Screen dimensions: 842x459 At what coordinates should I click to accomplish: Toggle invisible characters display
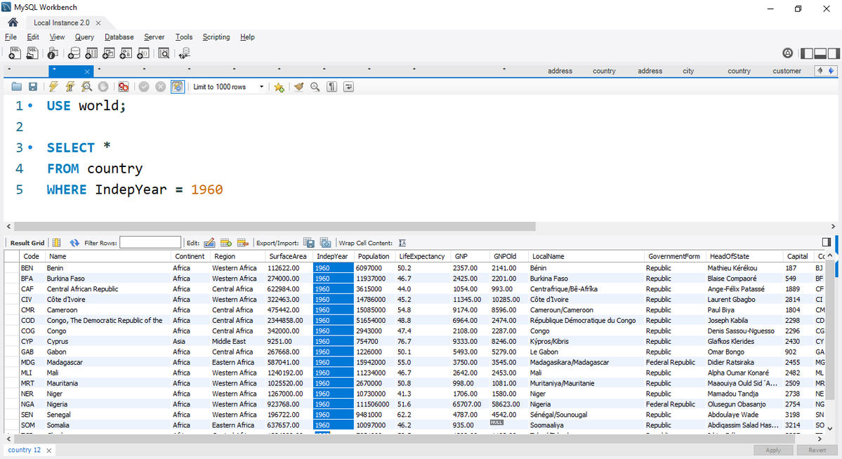332,86
